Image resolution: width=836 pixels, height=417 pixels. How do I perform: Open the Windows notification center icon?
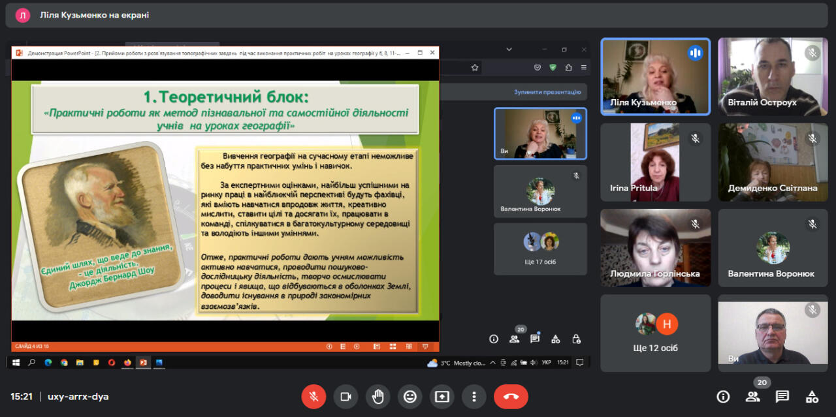click(x=579, y=362)
